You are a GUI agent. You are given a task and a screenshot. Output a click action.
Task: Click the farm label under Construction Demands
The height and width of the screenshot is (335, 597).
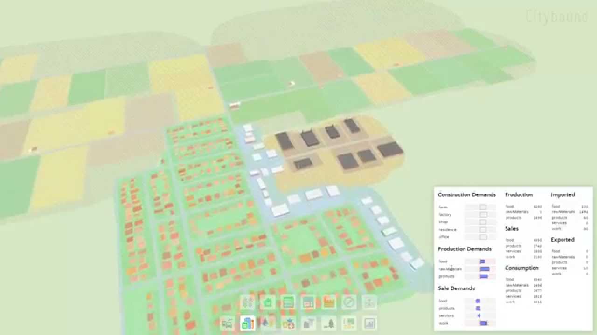tap(443, 208)
